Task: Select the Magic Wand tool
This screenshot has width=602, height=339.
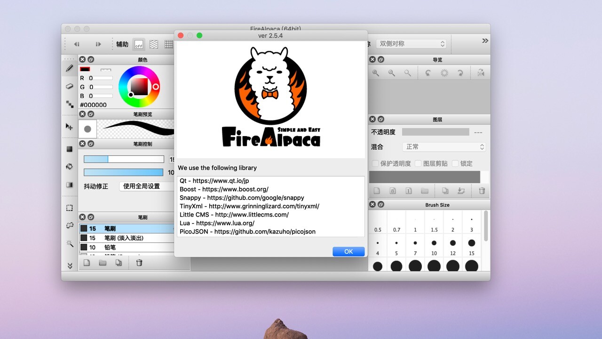Action: click(70, 243)
